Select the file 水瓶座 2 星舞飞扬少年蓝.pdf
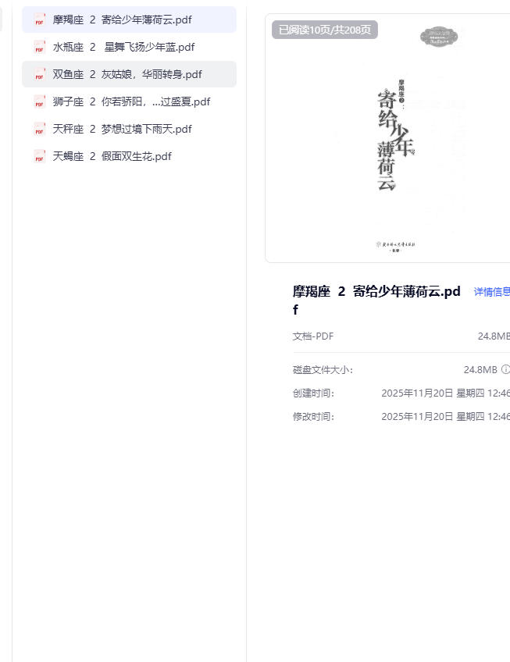510x662 pixels. 123,47
